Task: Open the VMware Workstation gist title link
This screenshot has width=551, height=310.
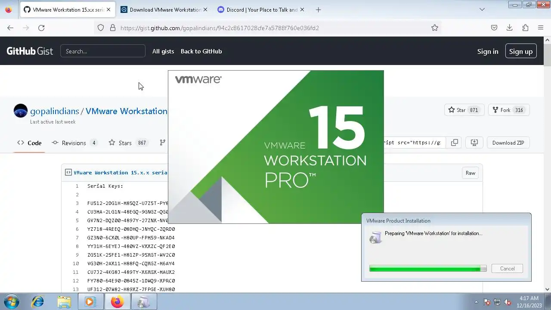Action: (x=126, y=111)
